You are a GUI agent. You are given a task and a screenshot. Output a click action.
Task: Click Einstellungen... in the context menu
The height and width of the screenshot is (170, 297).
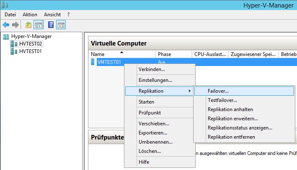click(155, 80)
